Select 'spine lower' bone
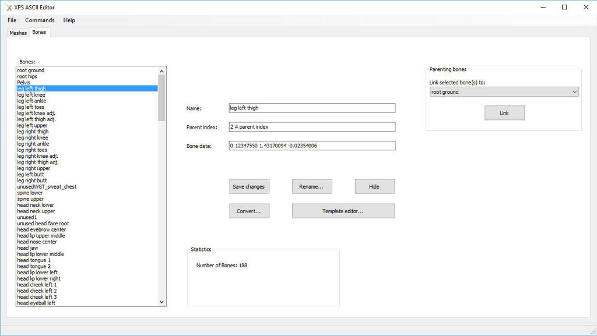The image size is (597, 336). 87,193
